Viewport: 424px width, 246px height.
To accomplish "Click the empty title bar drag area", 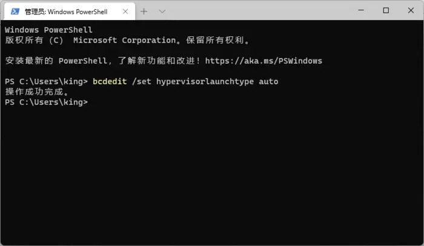I will click(x=254, y=11).
